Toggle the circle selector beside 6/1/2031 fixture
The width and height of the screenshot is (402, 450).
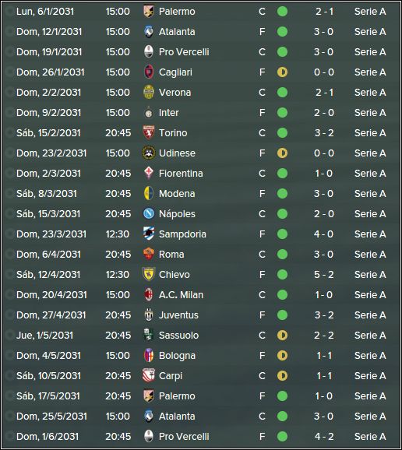[10, 12]
